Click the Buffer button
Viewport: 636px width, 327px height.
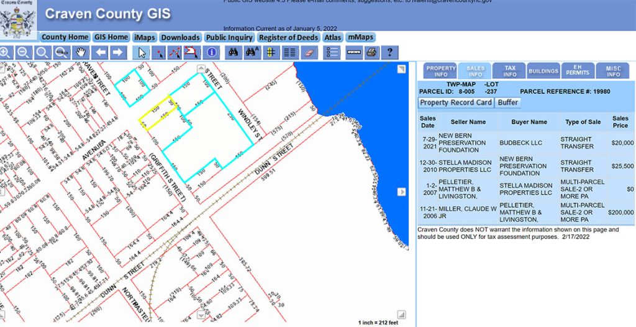click(508, 103)
